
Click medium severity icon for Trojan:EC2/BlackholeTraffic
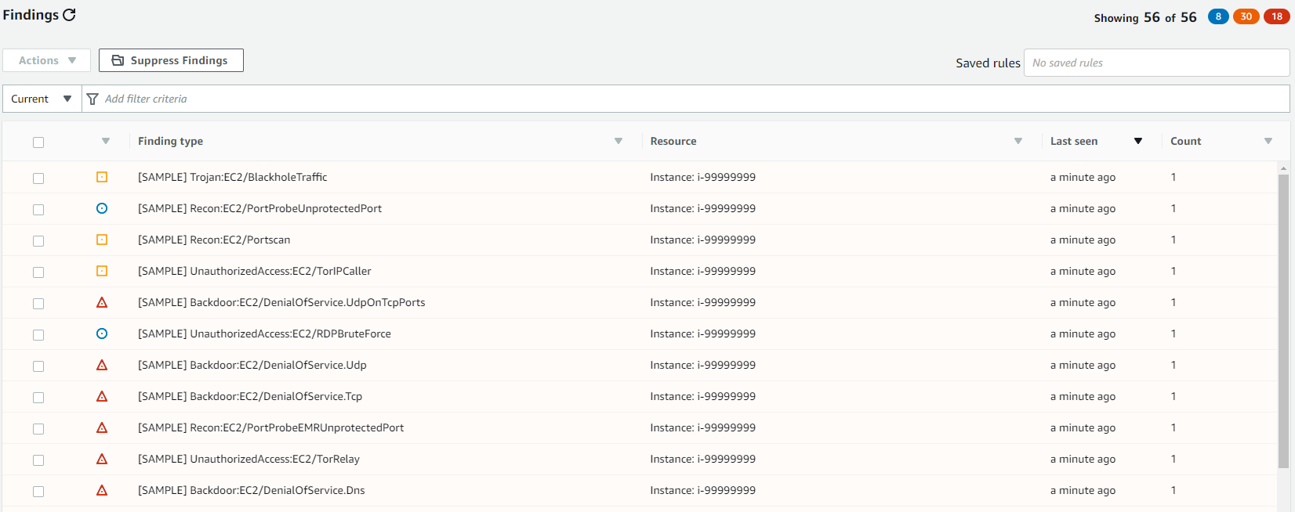(x=102, y=177)
